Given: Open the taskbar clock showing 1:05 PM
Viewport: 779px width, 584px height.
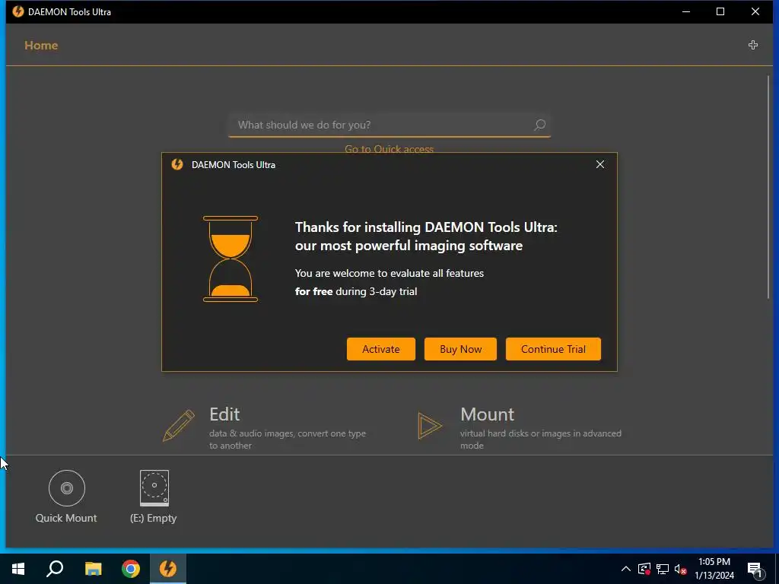Looking at the screenshot, I should 714,569.
